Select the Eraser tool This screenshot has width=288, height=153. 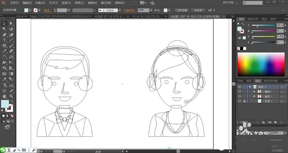click(11, 51)
